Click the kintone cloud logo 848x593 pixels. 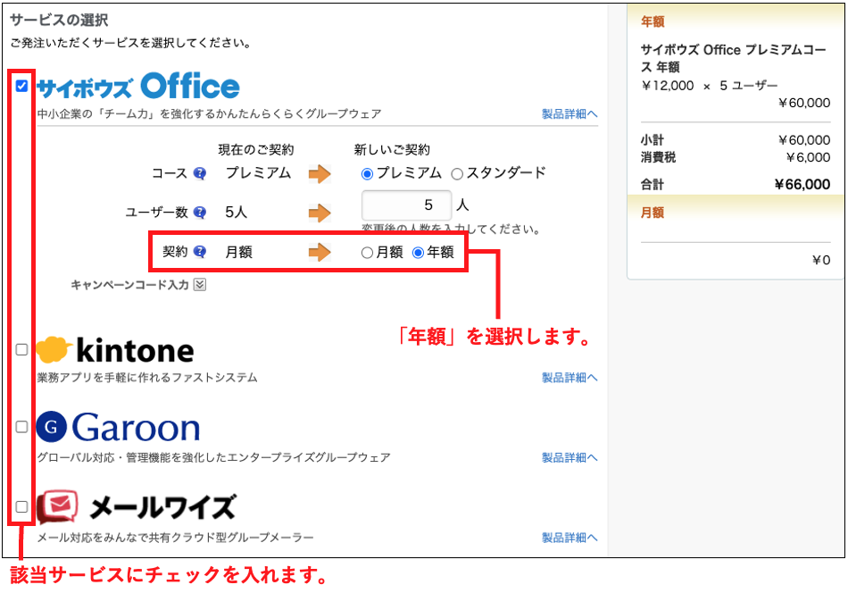[54, 348]
